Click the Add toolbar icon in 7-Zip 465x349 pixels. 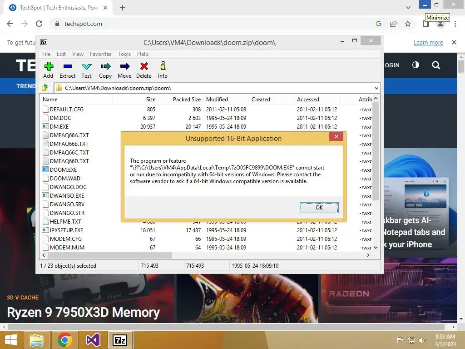[x=48, y=66]
